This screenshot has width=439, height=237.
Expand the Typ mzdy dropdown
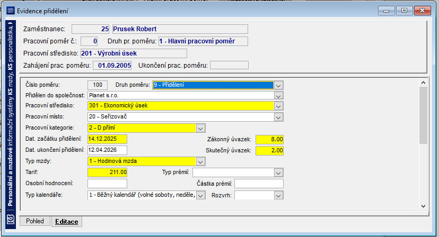click(200, 161)
